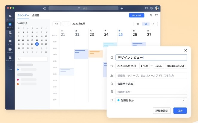Click the top search bar
The width and height of the screenshot is (198, 123).
coord(83,8)
